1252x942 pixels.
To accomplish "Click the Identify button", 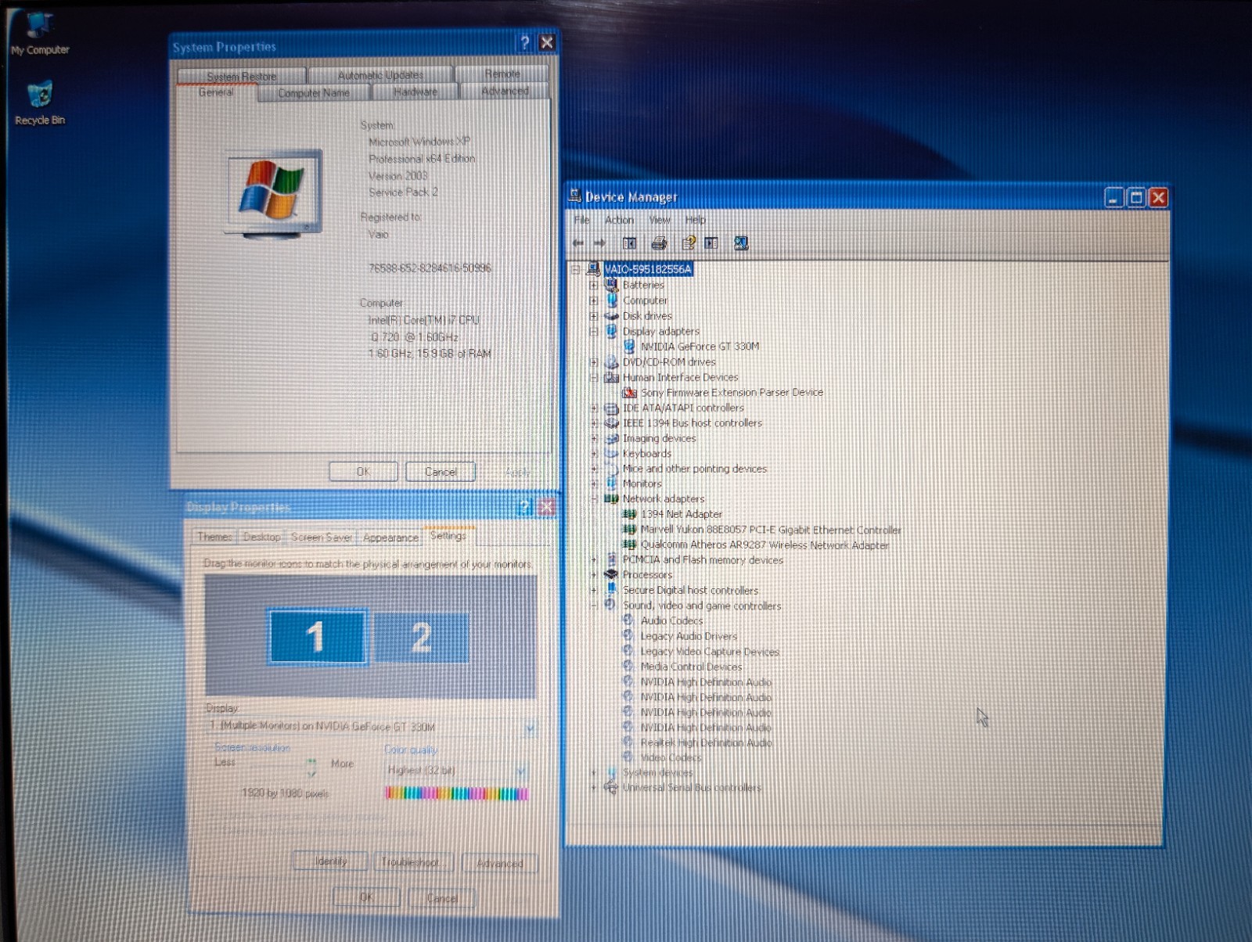I will [330, 861].
